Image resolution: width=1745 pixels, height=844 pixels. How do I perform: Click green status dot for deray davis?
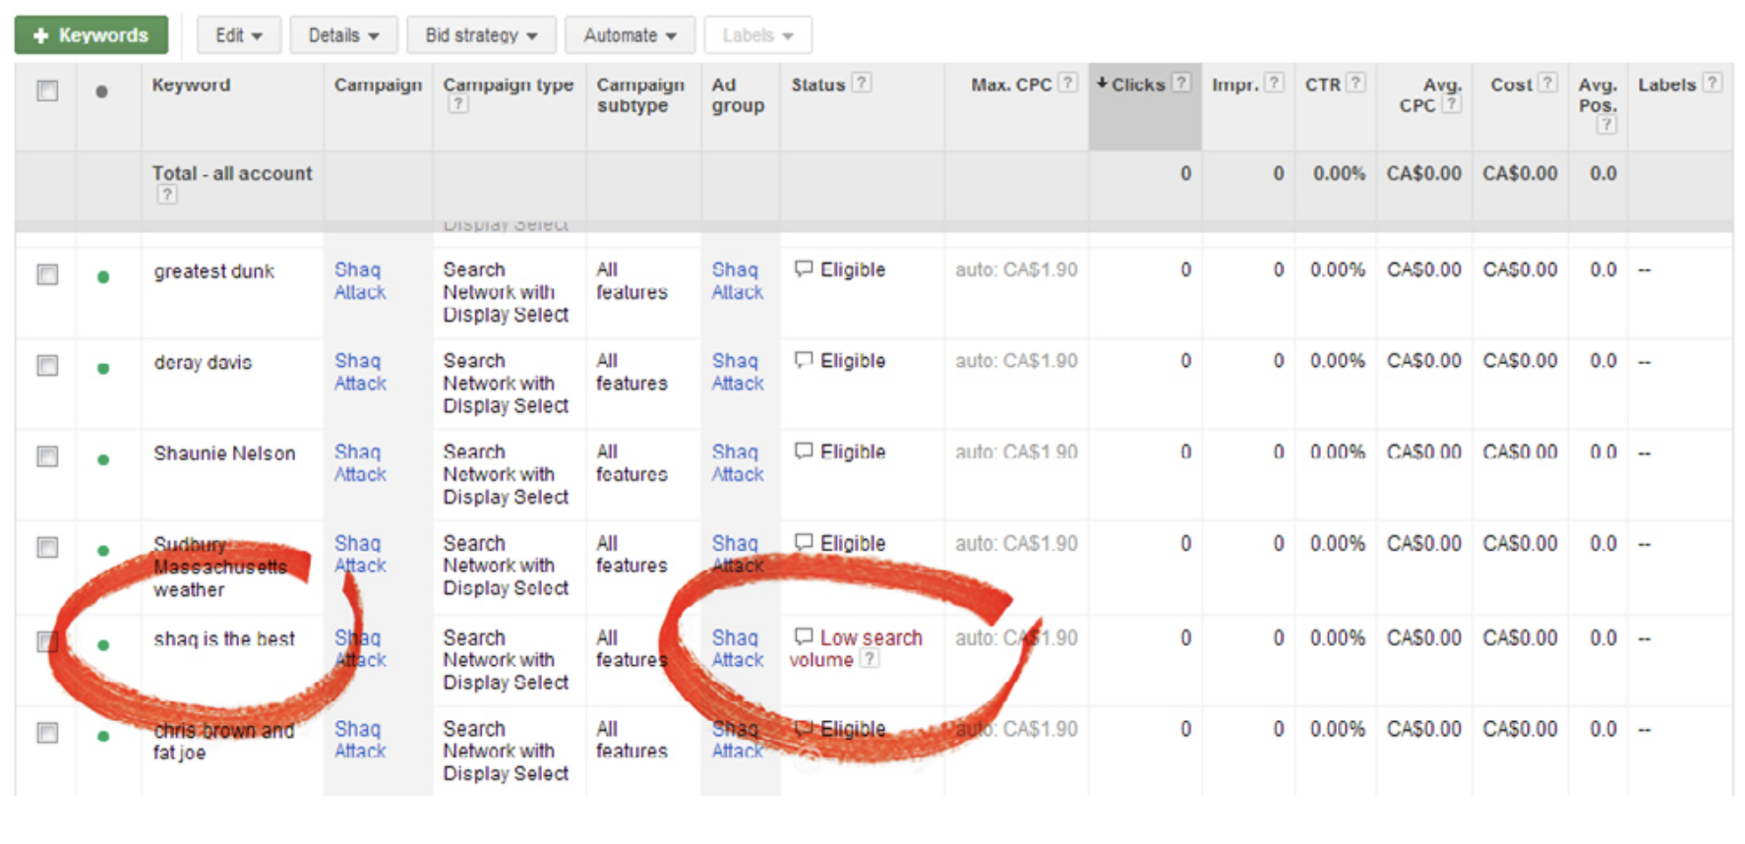point(103,369)
